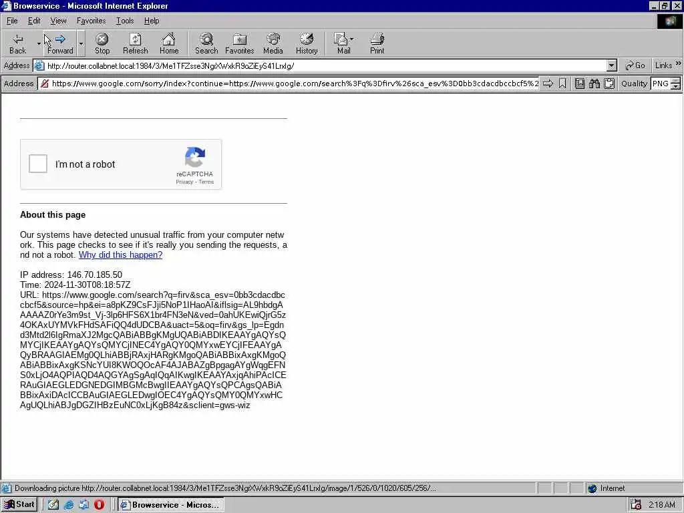
Task: Launch Opera from Quick Launch
Action: coord(99,505)
